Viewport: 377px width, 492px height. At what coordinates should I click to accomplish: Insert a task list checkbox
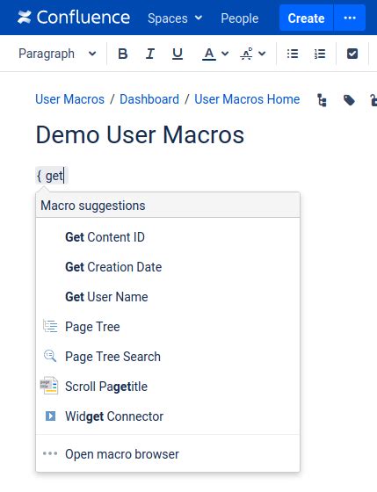point(352,54)
